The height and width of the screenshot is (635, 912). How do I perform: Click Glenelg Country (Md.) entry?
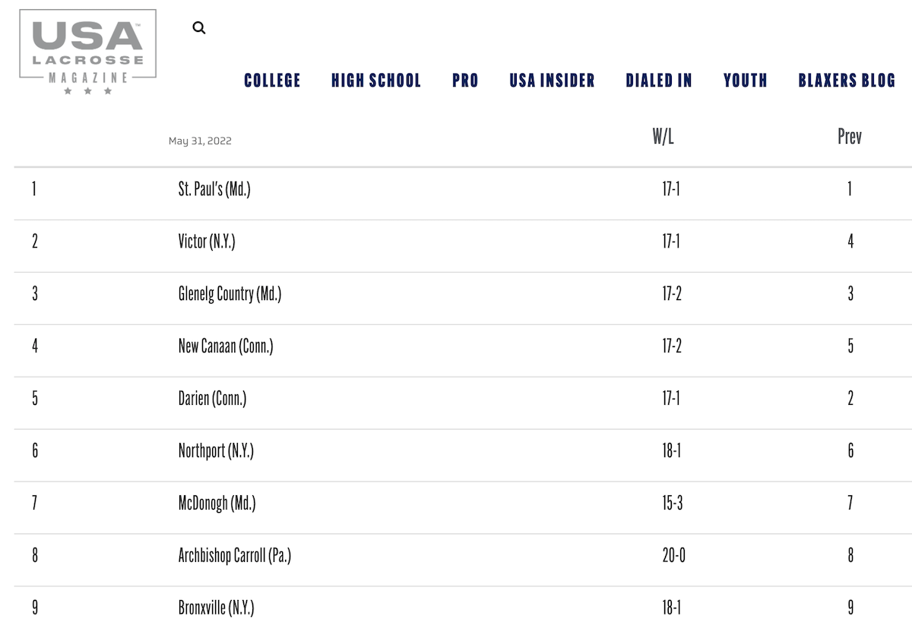coord(230,294)
